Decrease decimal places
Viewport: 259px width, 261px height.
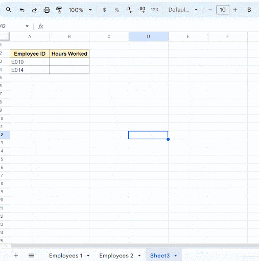(129, 10)
